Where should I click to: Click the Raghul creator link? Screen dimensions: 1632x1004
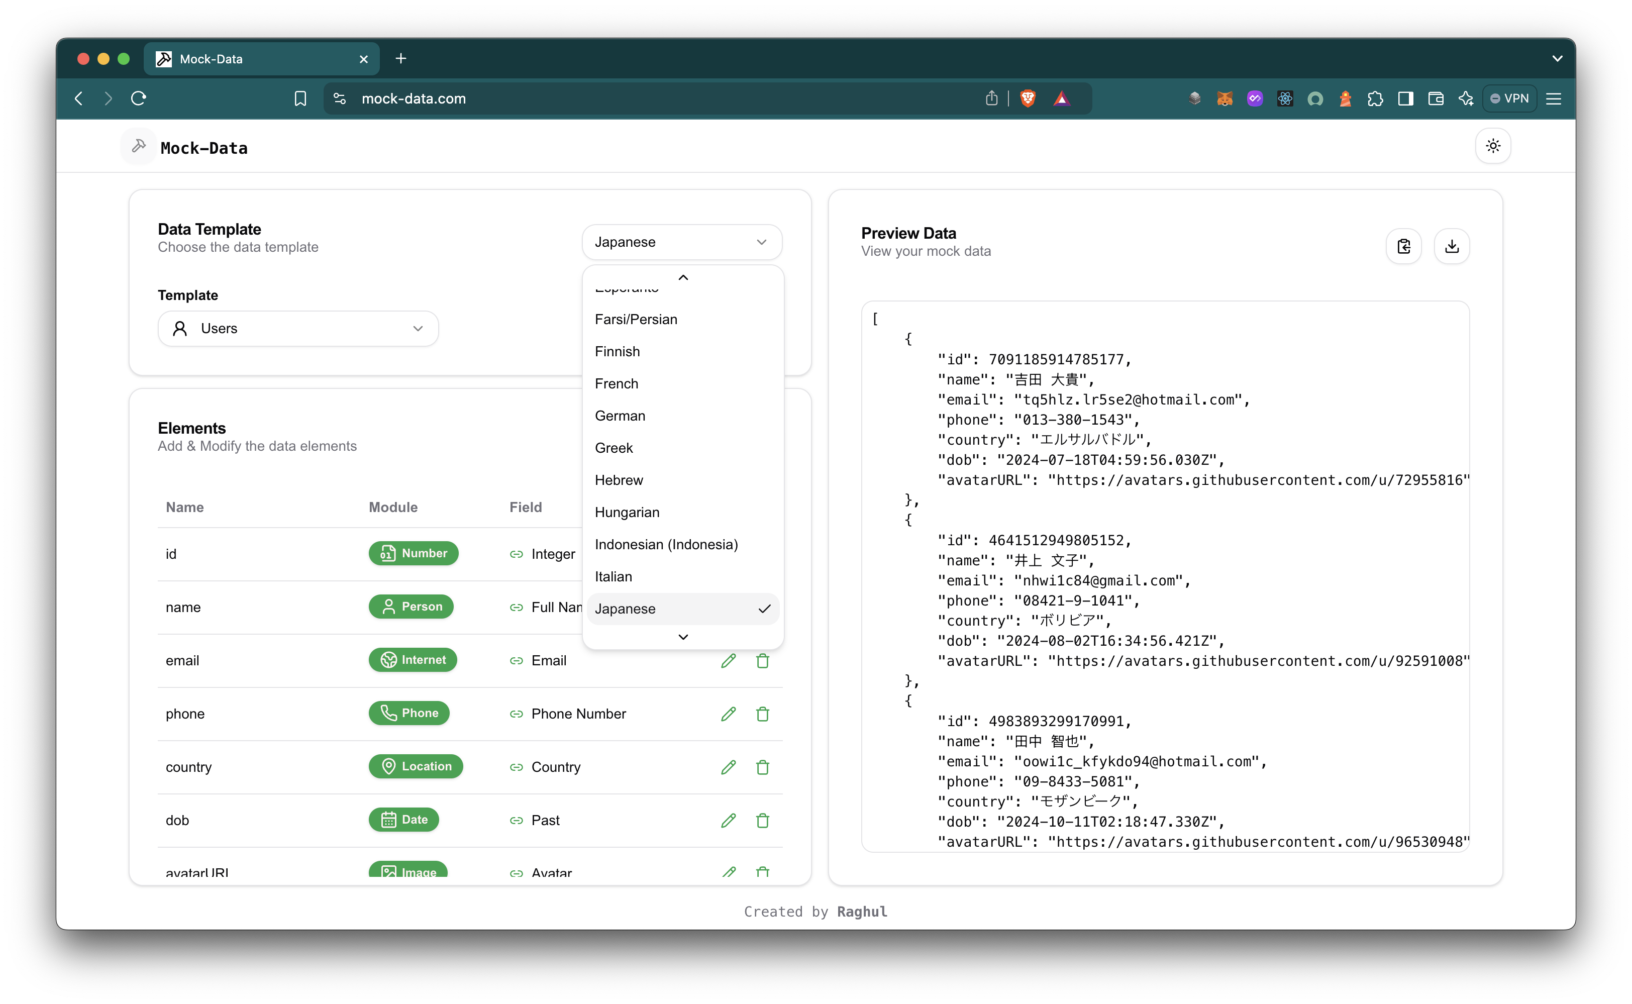pyautogui.click(x=862, y=912)
